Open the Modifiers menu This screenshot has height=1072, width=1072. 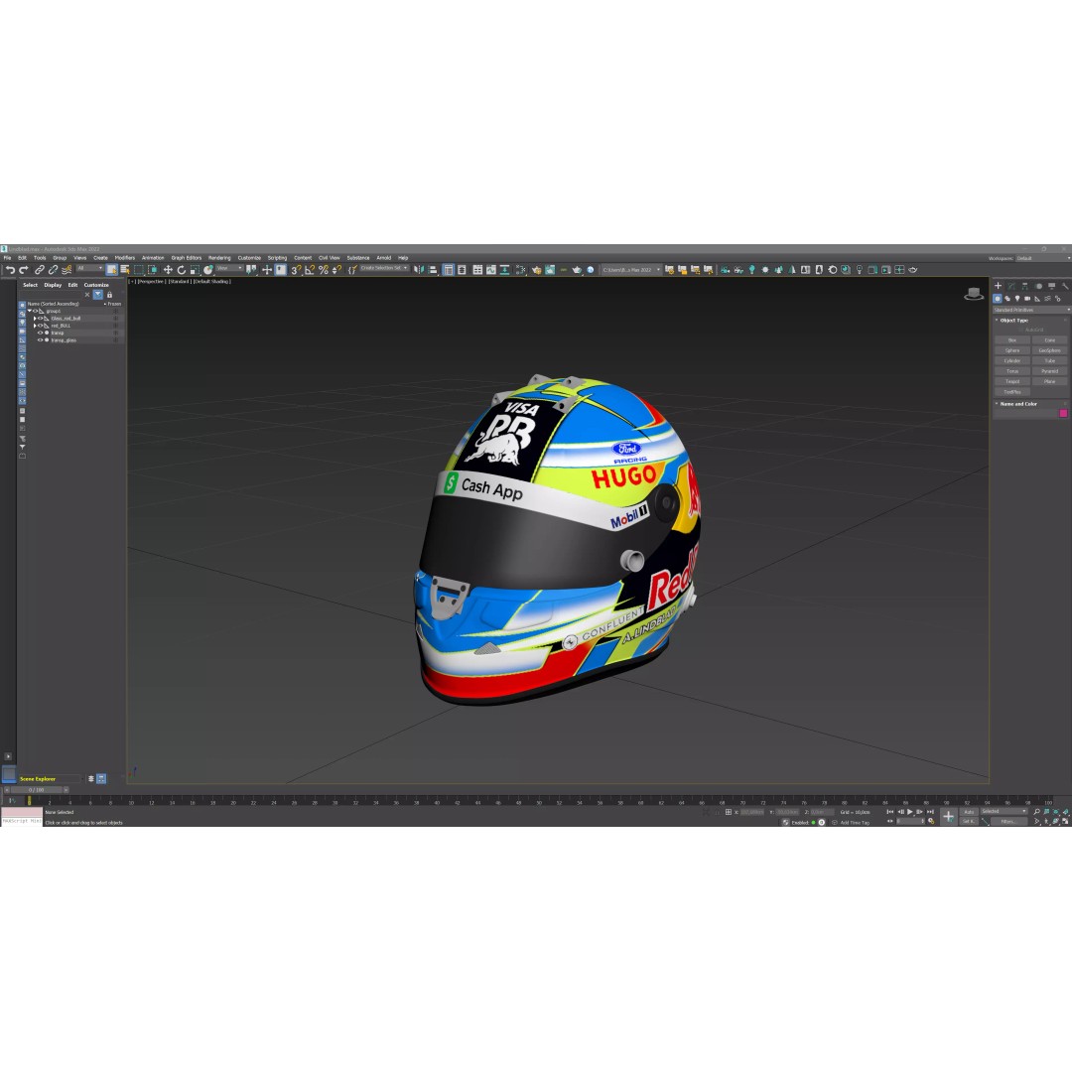click(x=124, y=258)
